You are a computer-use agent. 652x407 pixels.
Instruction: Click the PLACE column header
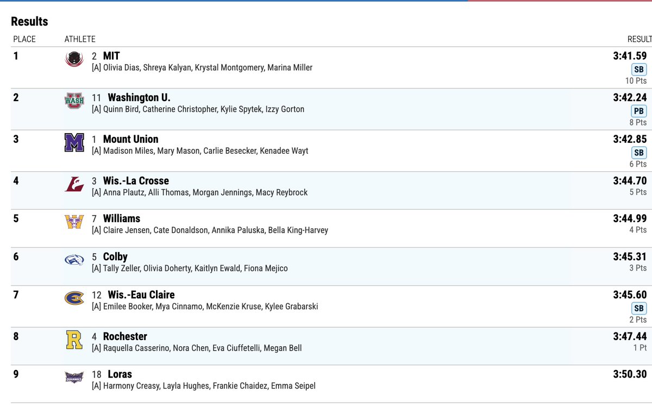[24, 39]
